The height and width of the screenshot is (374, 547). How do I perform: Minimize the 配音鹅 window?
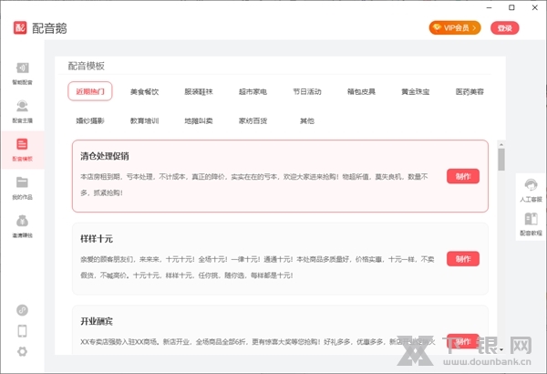click(x=489, y=7)
